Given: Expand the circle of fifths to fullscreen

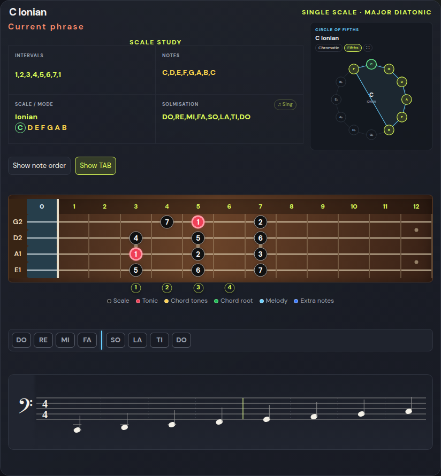Looking at the screenshot, I should coord(368,48).
